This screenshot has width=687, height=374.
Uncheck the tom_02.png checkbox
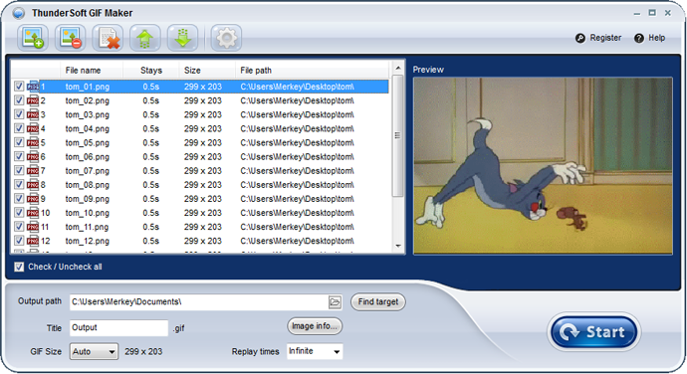(19, 100)
